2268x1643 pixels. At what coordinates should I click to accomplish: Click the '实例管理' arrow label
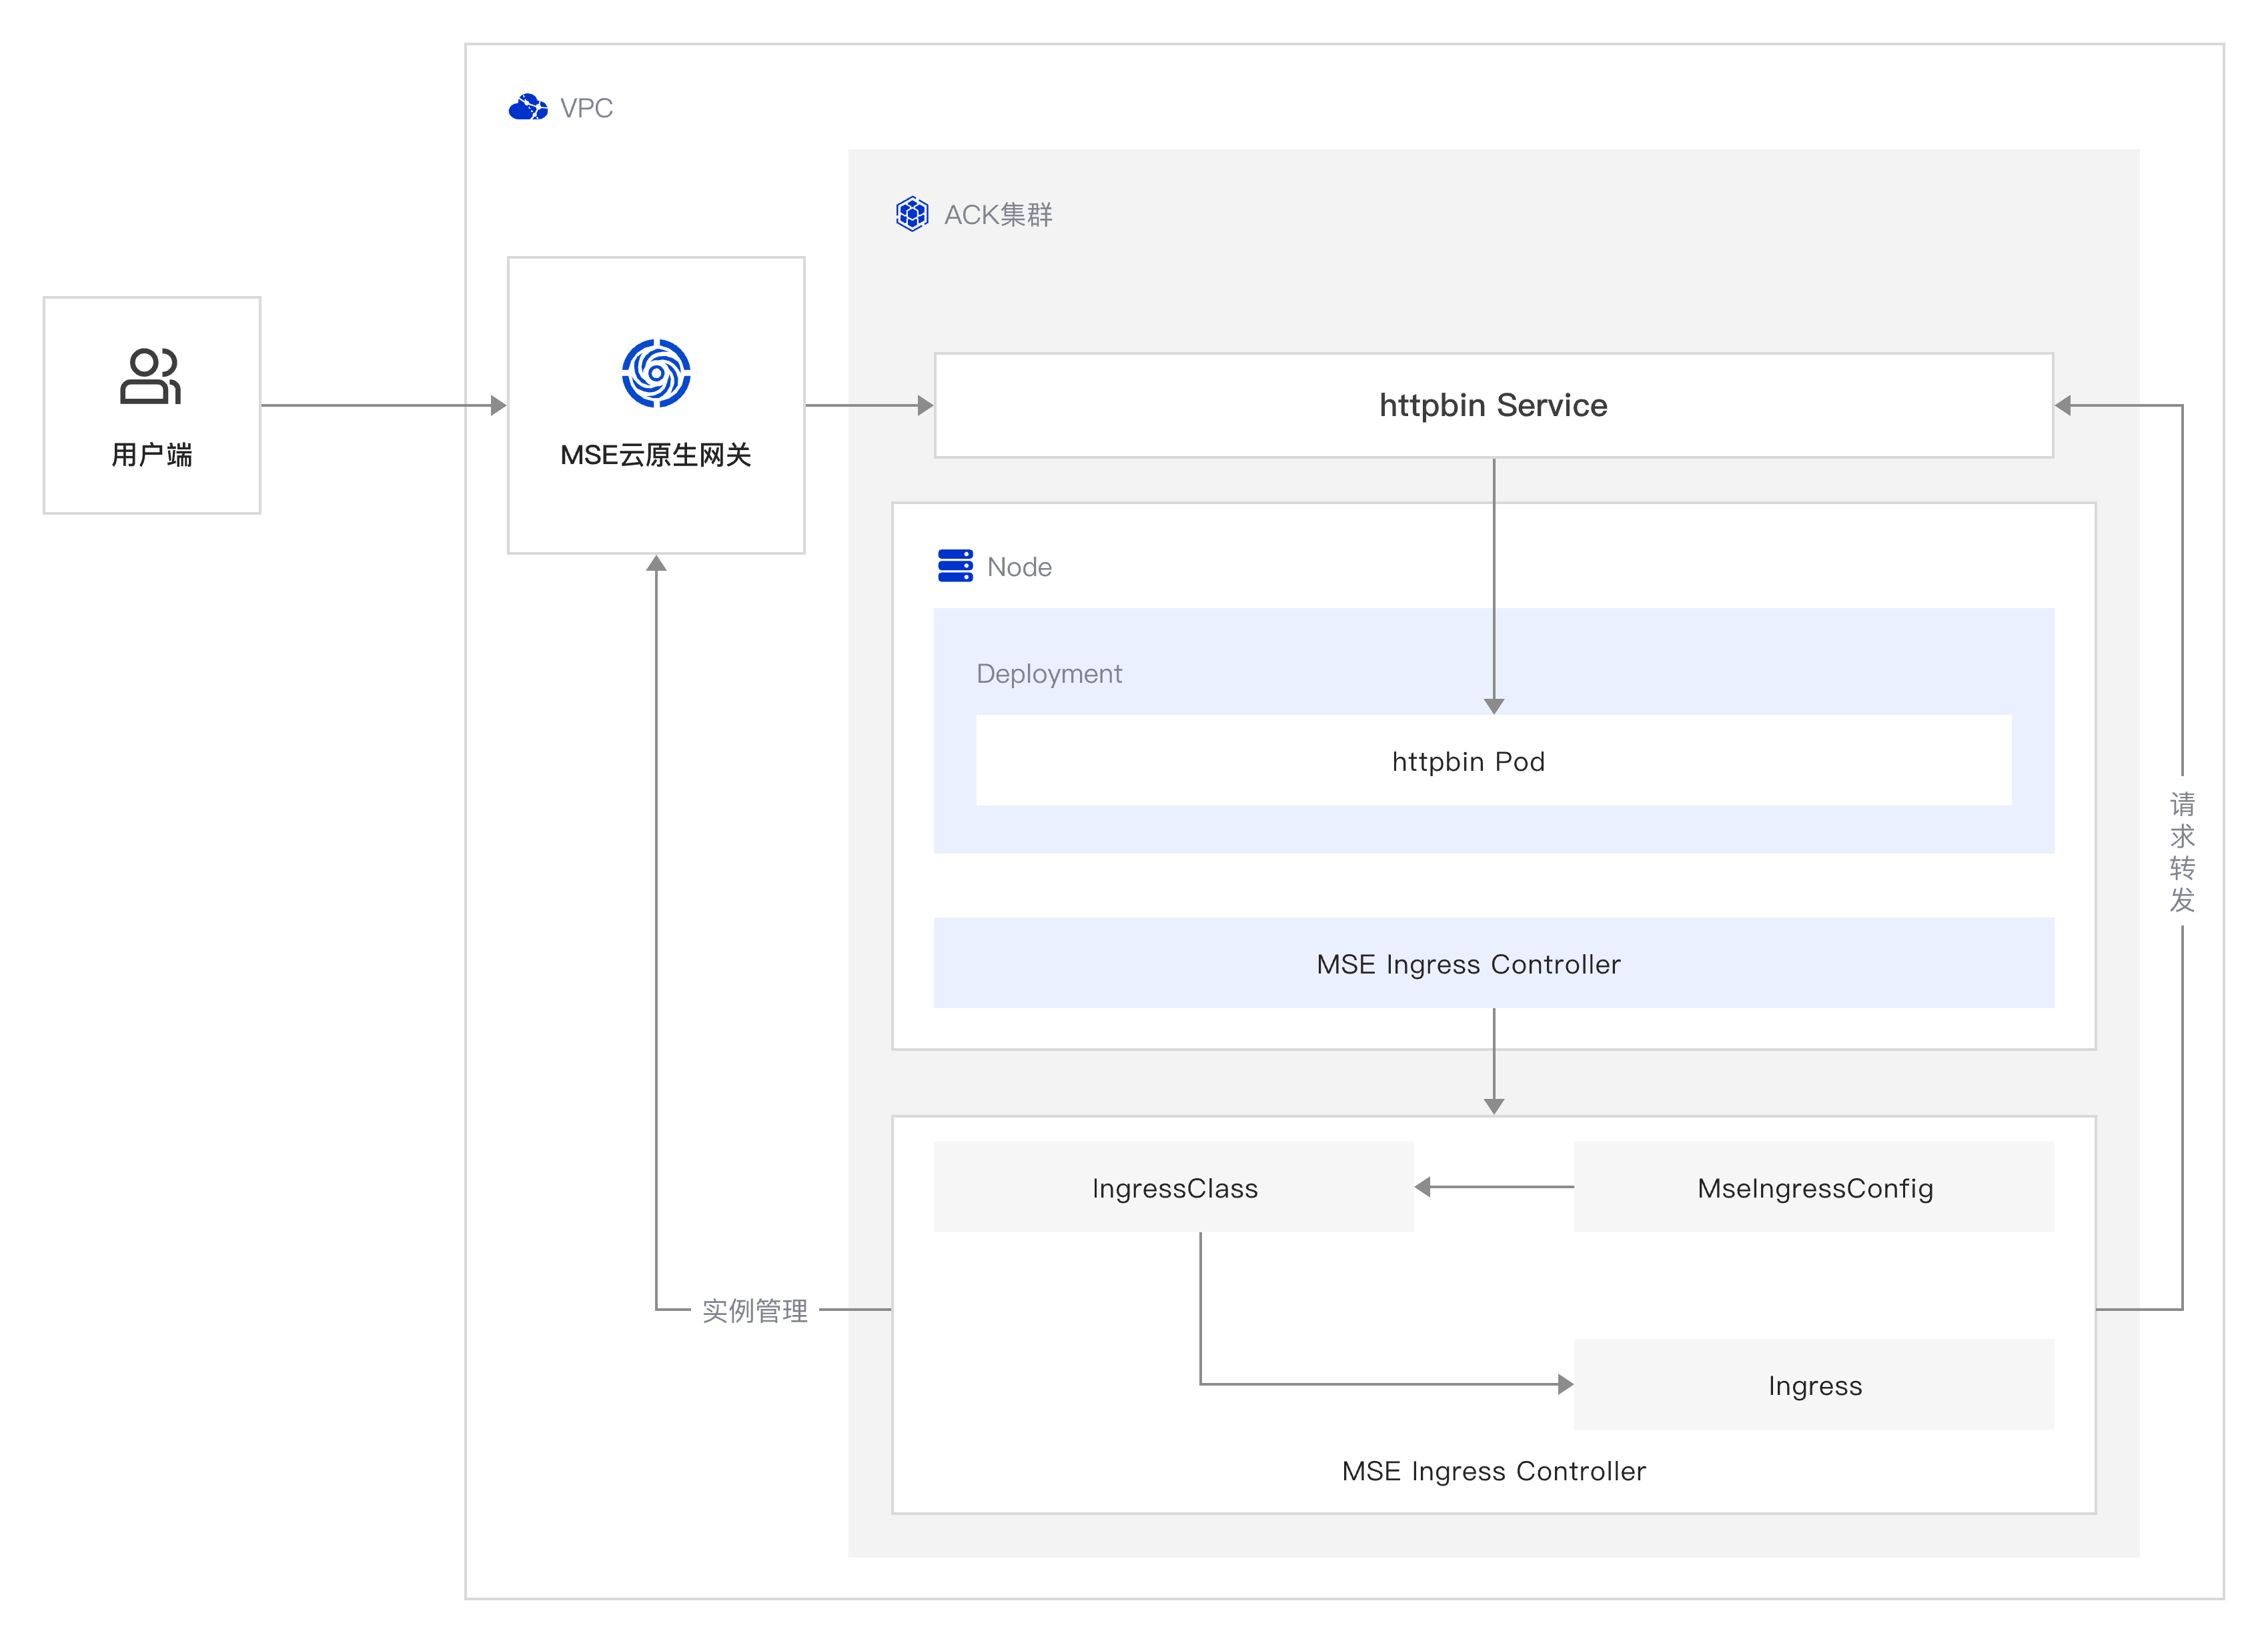click(x=755, y=1310)
